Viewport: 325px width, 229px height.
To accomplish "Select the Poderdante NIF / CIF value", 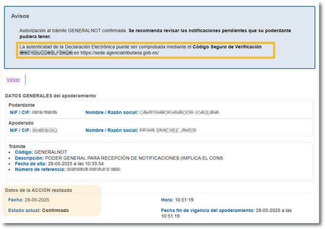I will (x=44, y=112).
